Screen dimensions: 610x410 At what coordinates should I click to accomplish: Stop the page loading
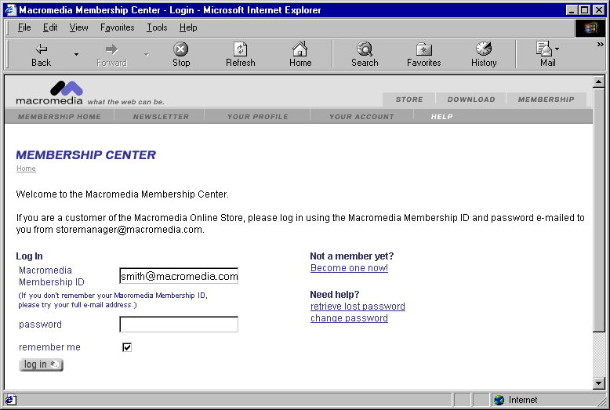(181, 55)
